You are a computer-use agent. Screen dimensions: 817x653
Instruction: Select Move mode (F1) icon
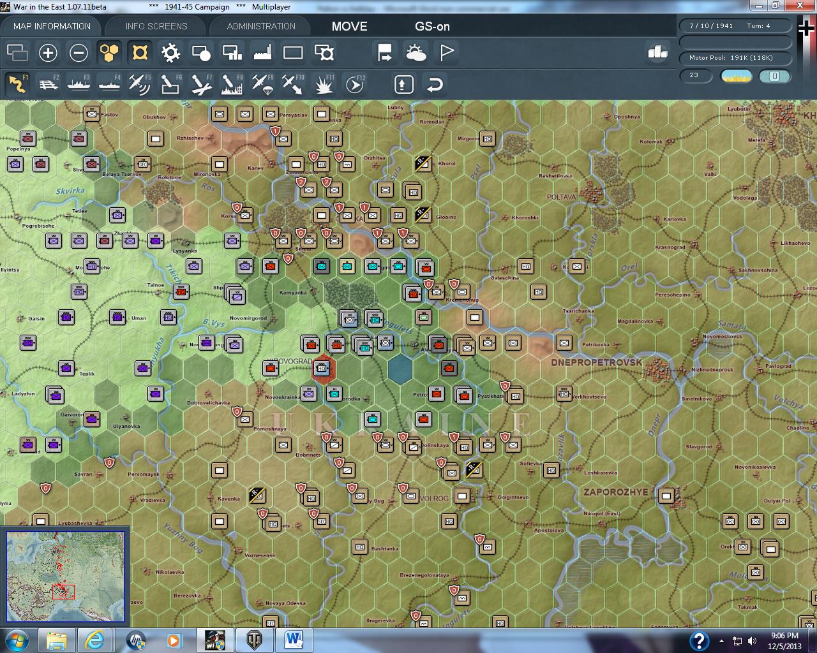(17, 84)
